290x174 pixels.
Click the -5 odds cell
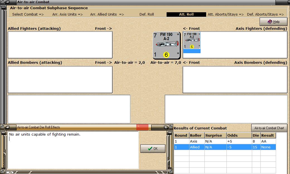(239, 147)
